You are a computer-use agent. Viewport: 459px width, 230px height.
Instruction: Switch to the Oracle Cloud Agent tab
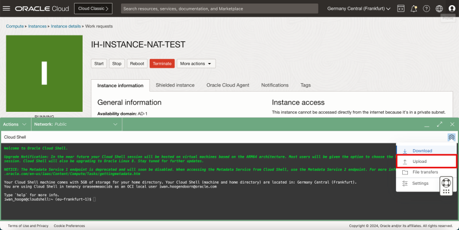pos(228,85)
